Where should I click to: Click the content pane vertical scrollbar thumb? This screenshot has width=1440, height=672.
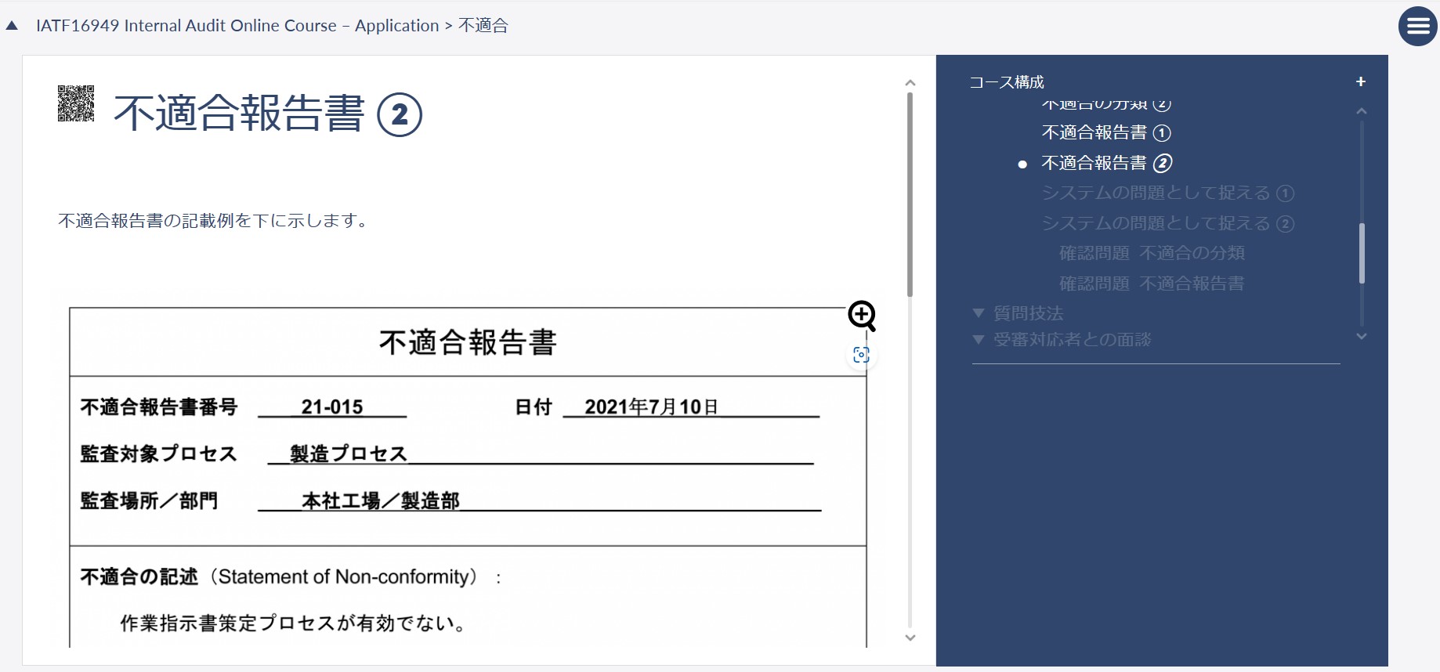910,194
